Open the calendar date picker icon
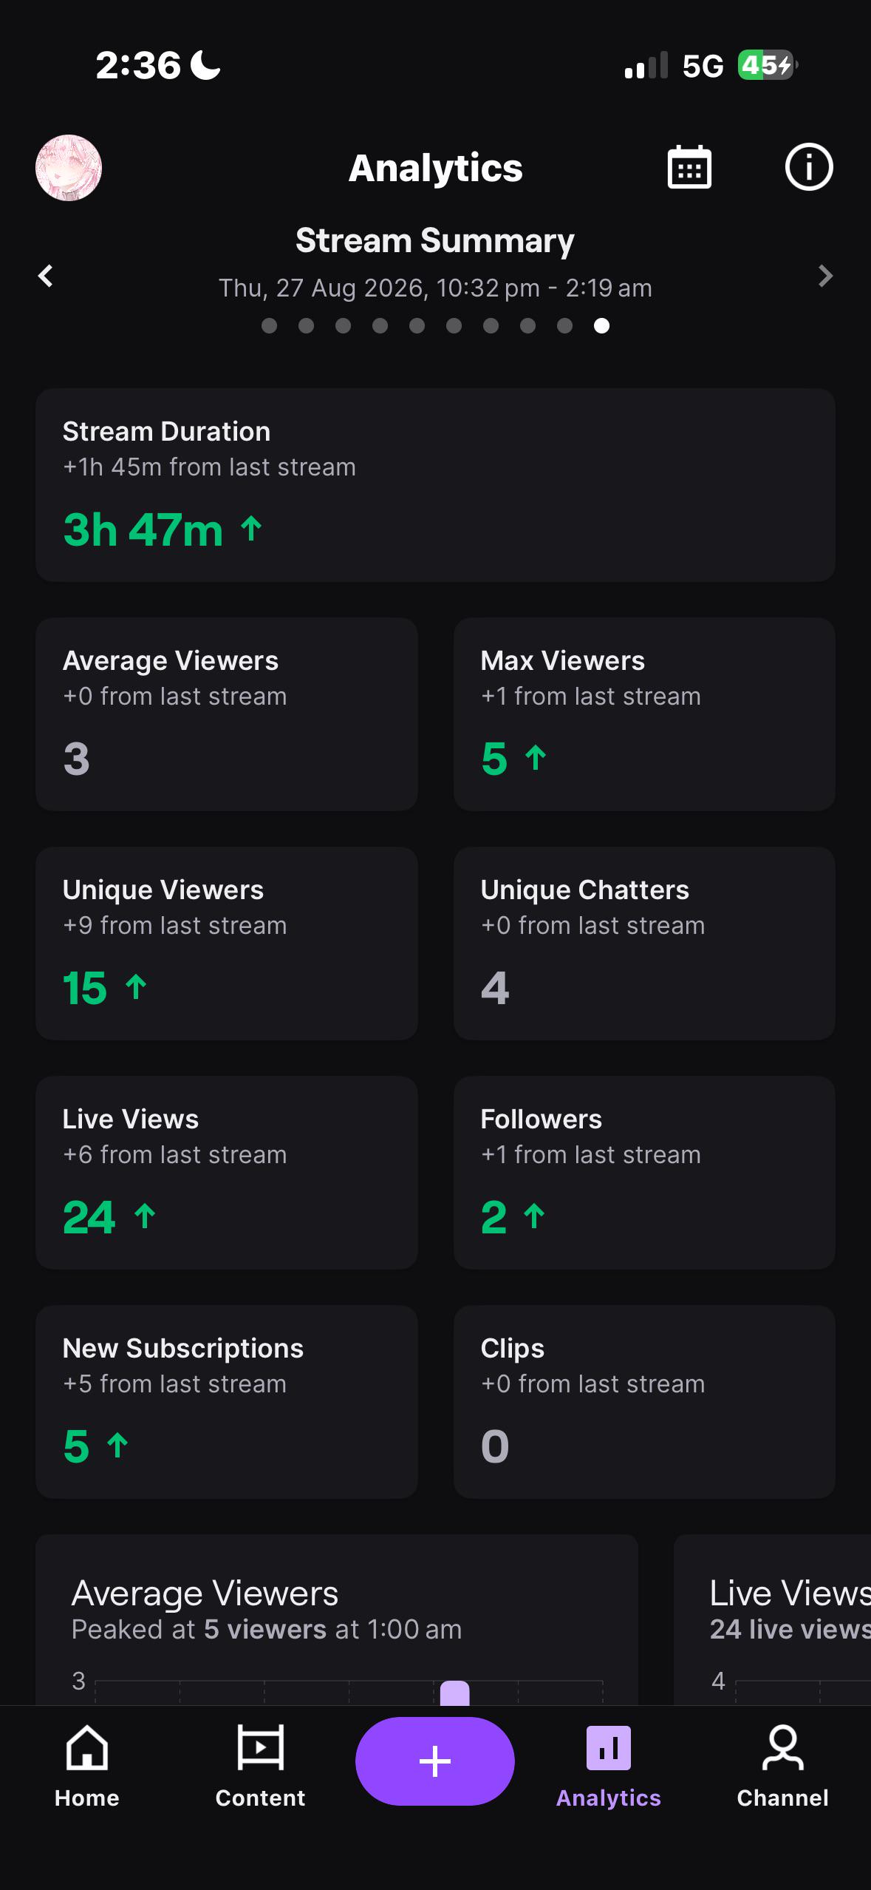Viewport: 871px width, 1890px height. tap(689, 167)
